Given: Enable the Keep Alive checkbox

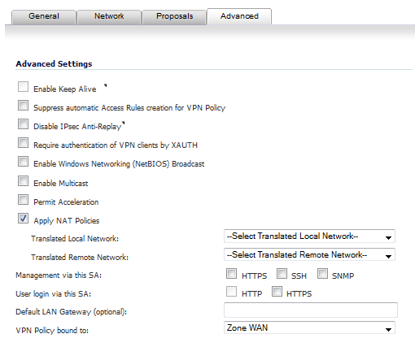Looking at the screenshot, I should [x=23, y=87].
